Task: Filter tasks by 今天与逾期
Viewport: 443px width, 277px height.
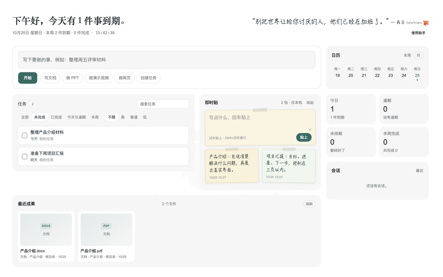Action: point(77,117)
